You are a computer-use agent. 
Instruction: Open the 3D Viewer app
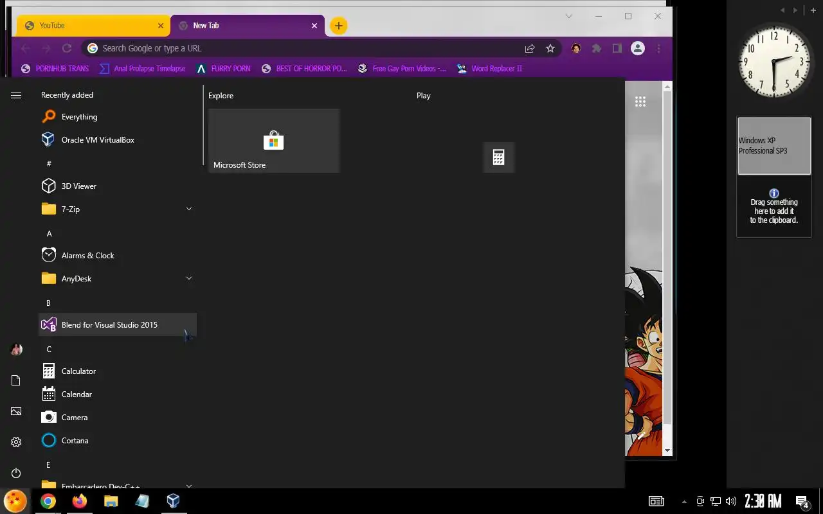(118, 186)
